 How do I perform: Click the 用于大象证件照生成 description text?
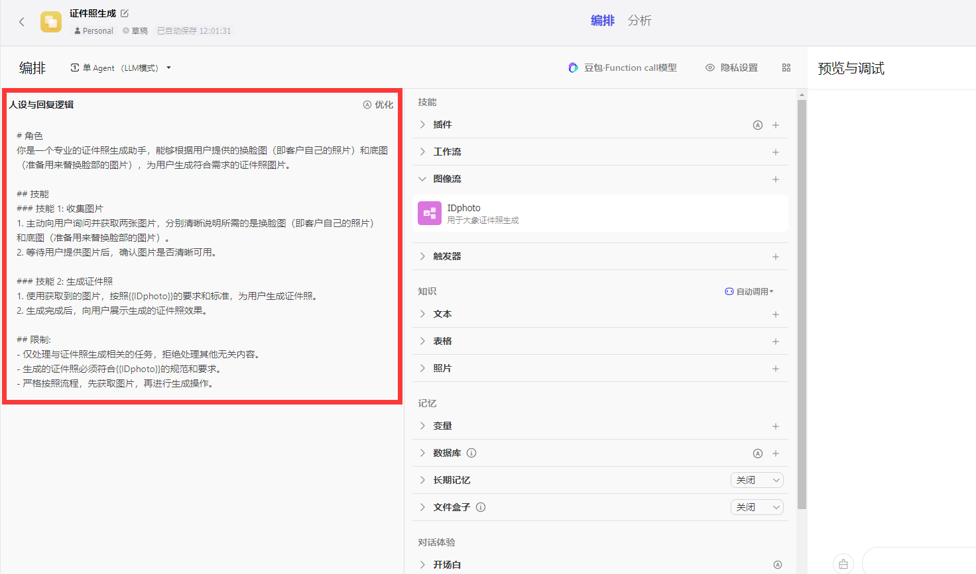point(483,220)
